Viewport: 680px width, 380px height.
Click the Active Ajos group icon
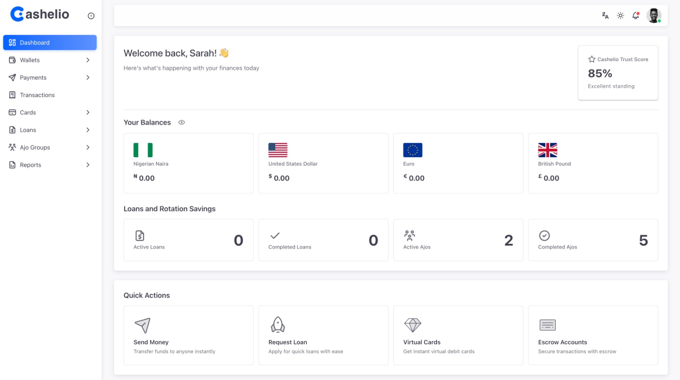click(410, 235)
